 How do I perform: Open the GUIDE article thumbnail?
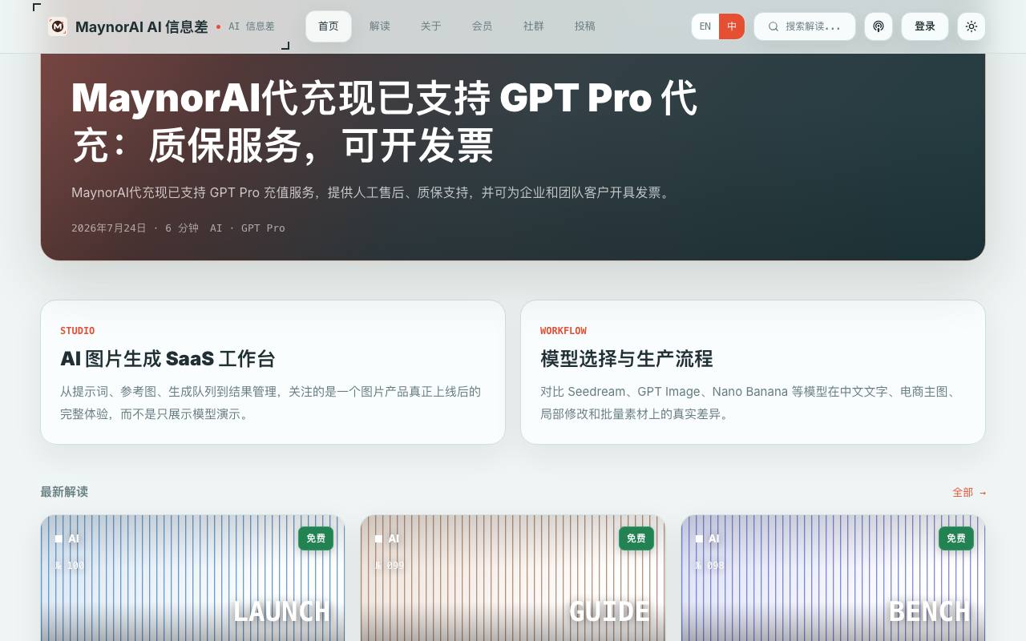(x=513, y=578)
